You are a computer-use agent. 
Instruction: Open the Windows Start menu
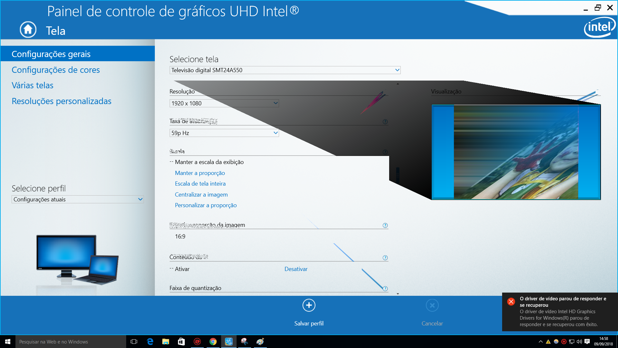8,342
